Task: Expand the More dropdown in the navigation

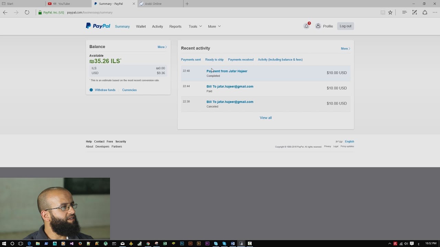Action: 214,26
